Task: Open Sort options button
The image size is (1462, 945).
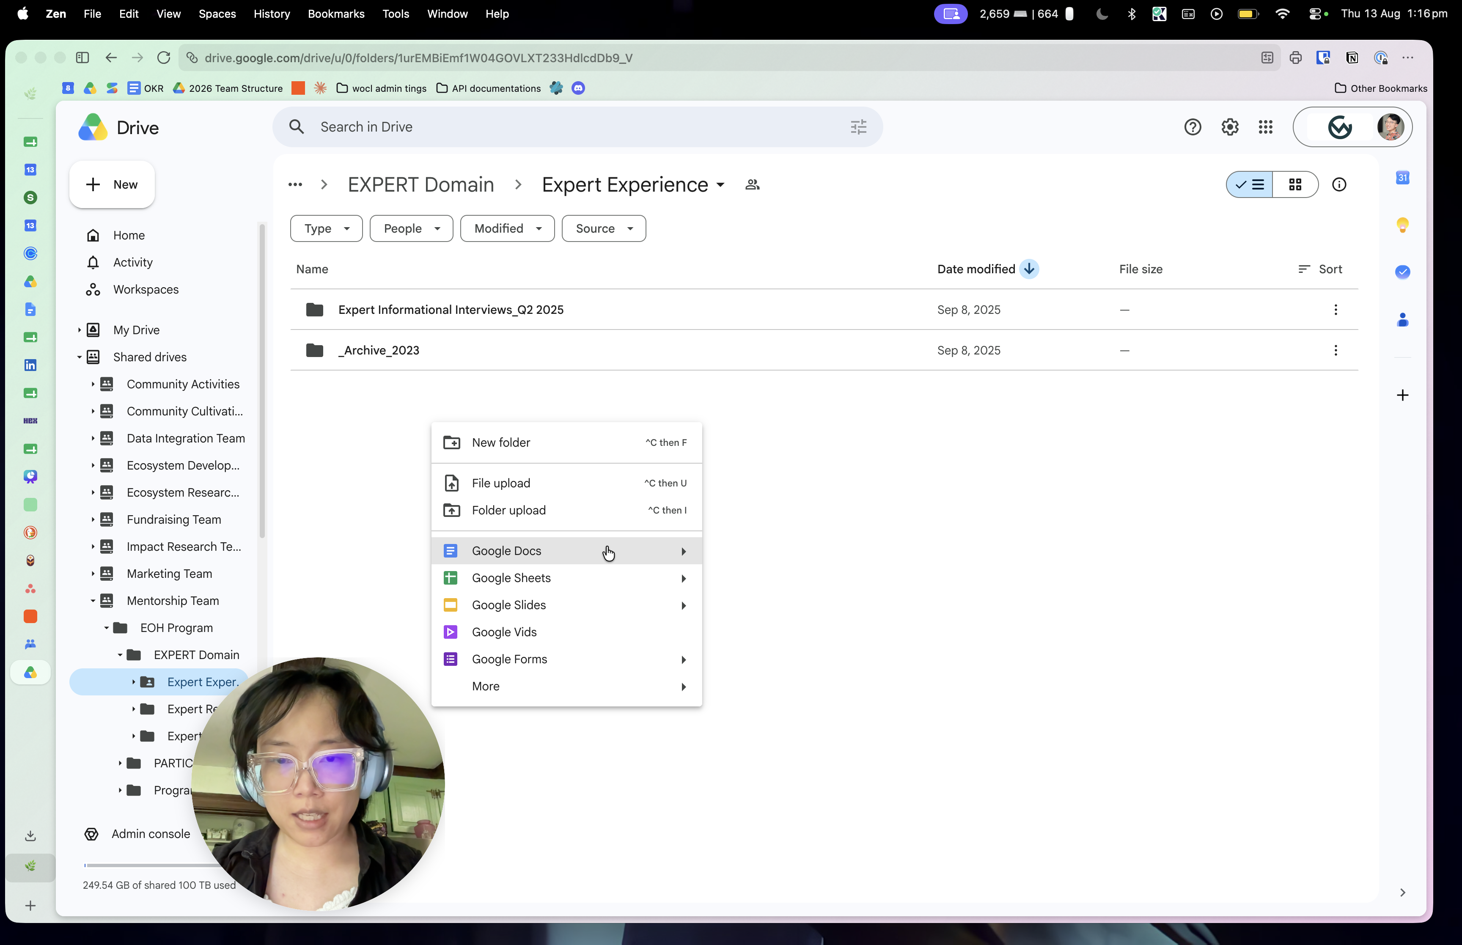Action: [x=1320, y=269]
